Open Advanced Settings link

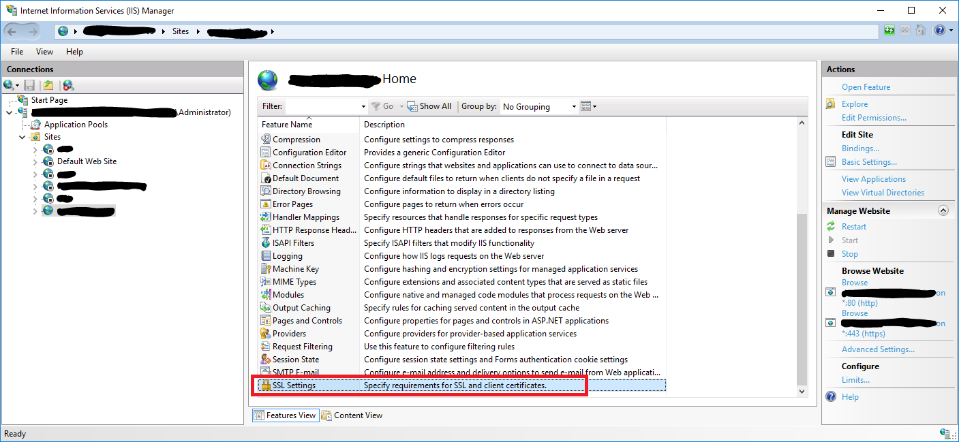(878, 349)
